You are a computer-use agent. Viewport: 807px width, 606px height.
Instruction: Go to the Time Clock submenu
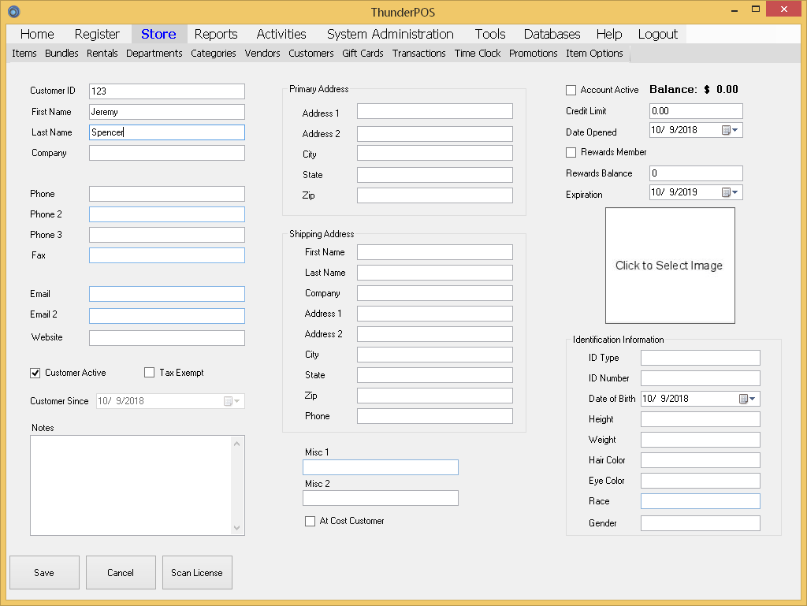tap(477, 54)
